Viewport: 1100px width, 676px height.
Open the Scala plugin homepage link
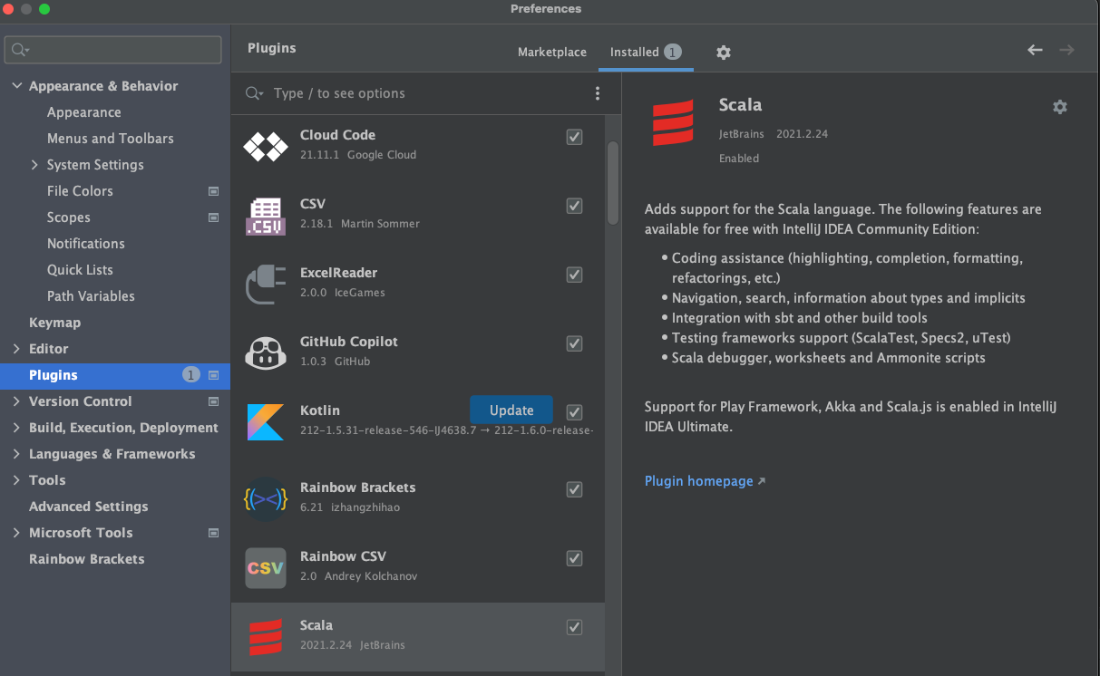coord(698,481)
